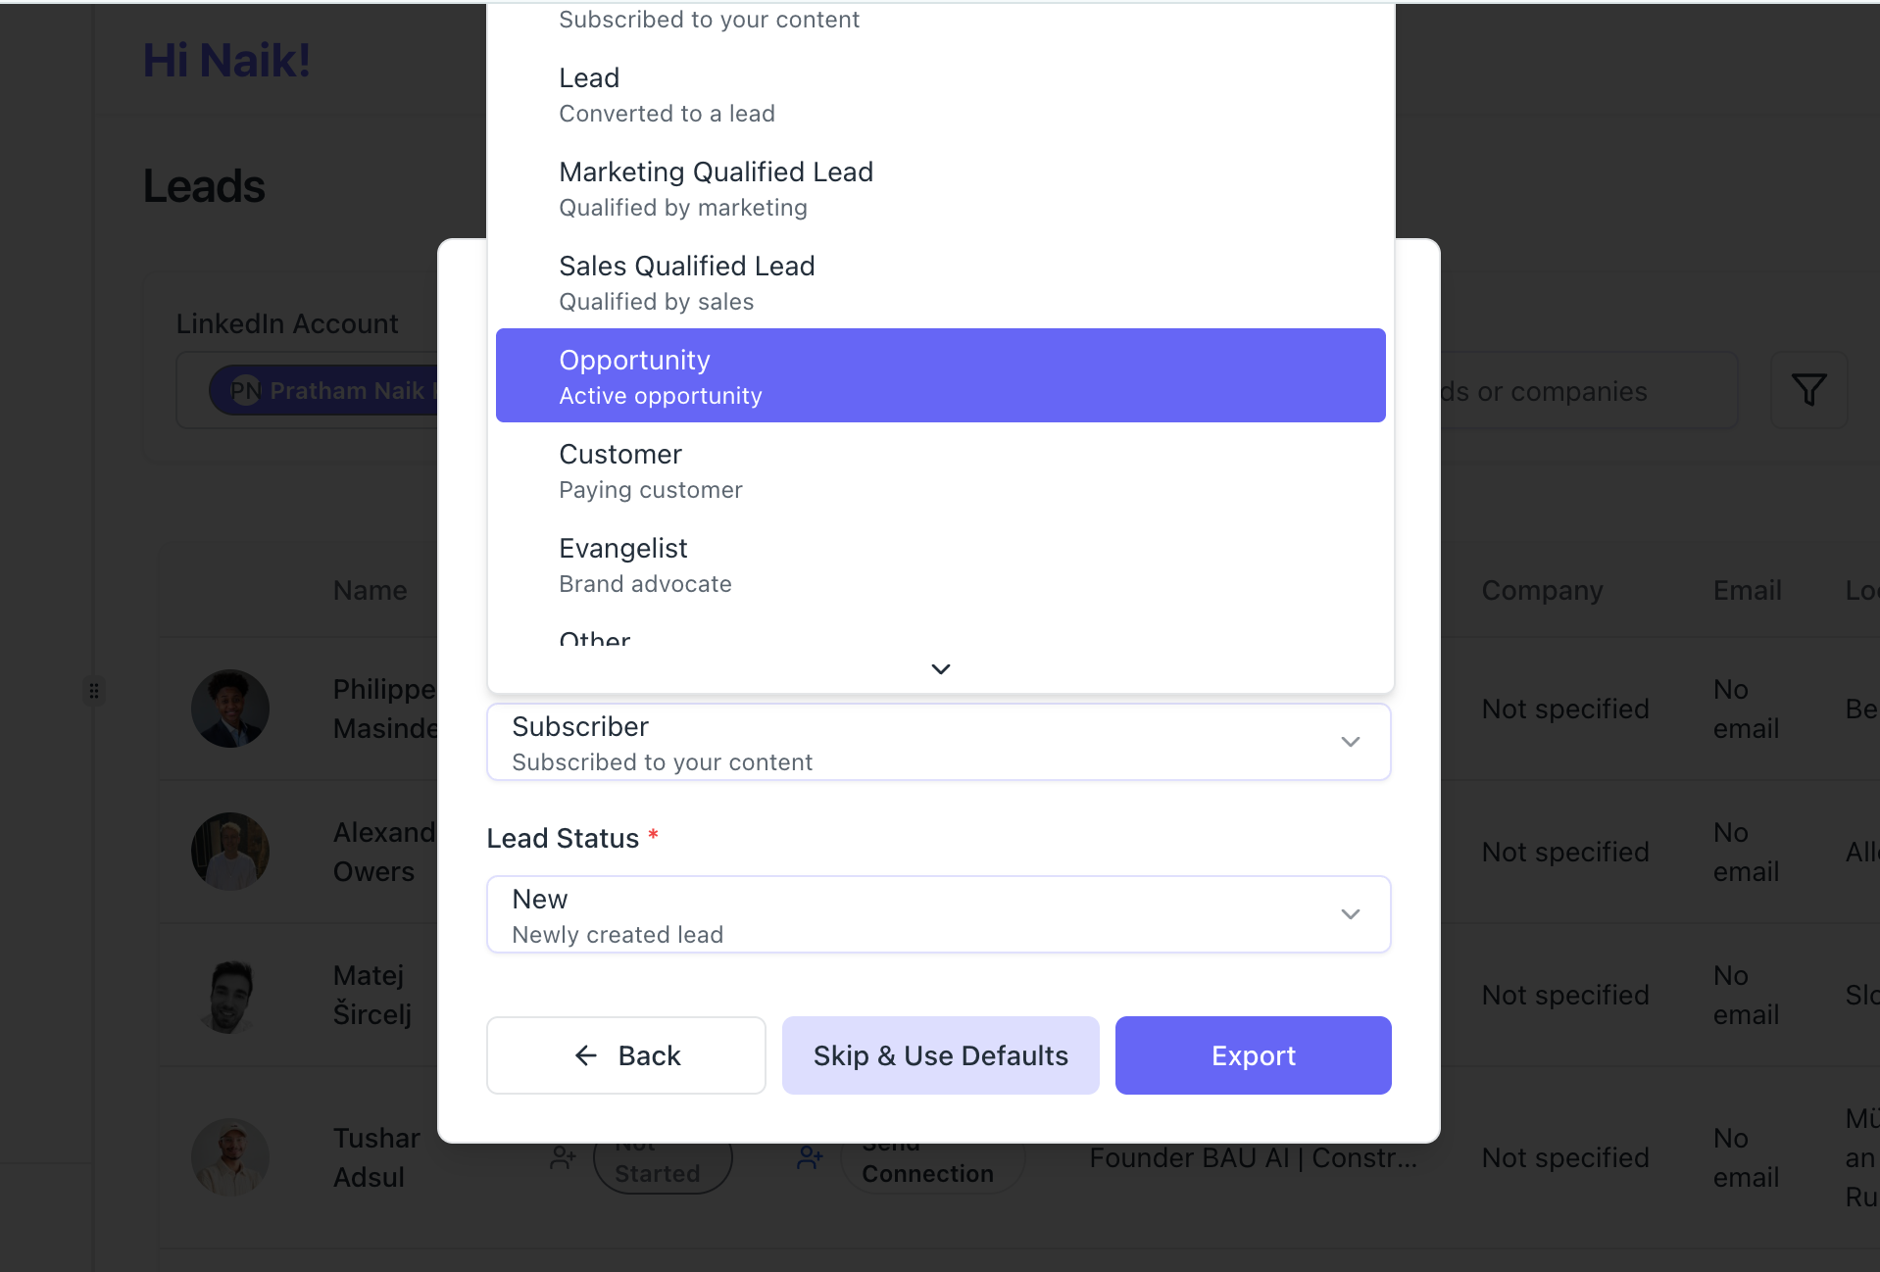Click chevron arrow on Lead Status field
Image resolution: width=1880 pixels, height=1272 pixels.
pyautogui.click(x=1350, y=914)
